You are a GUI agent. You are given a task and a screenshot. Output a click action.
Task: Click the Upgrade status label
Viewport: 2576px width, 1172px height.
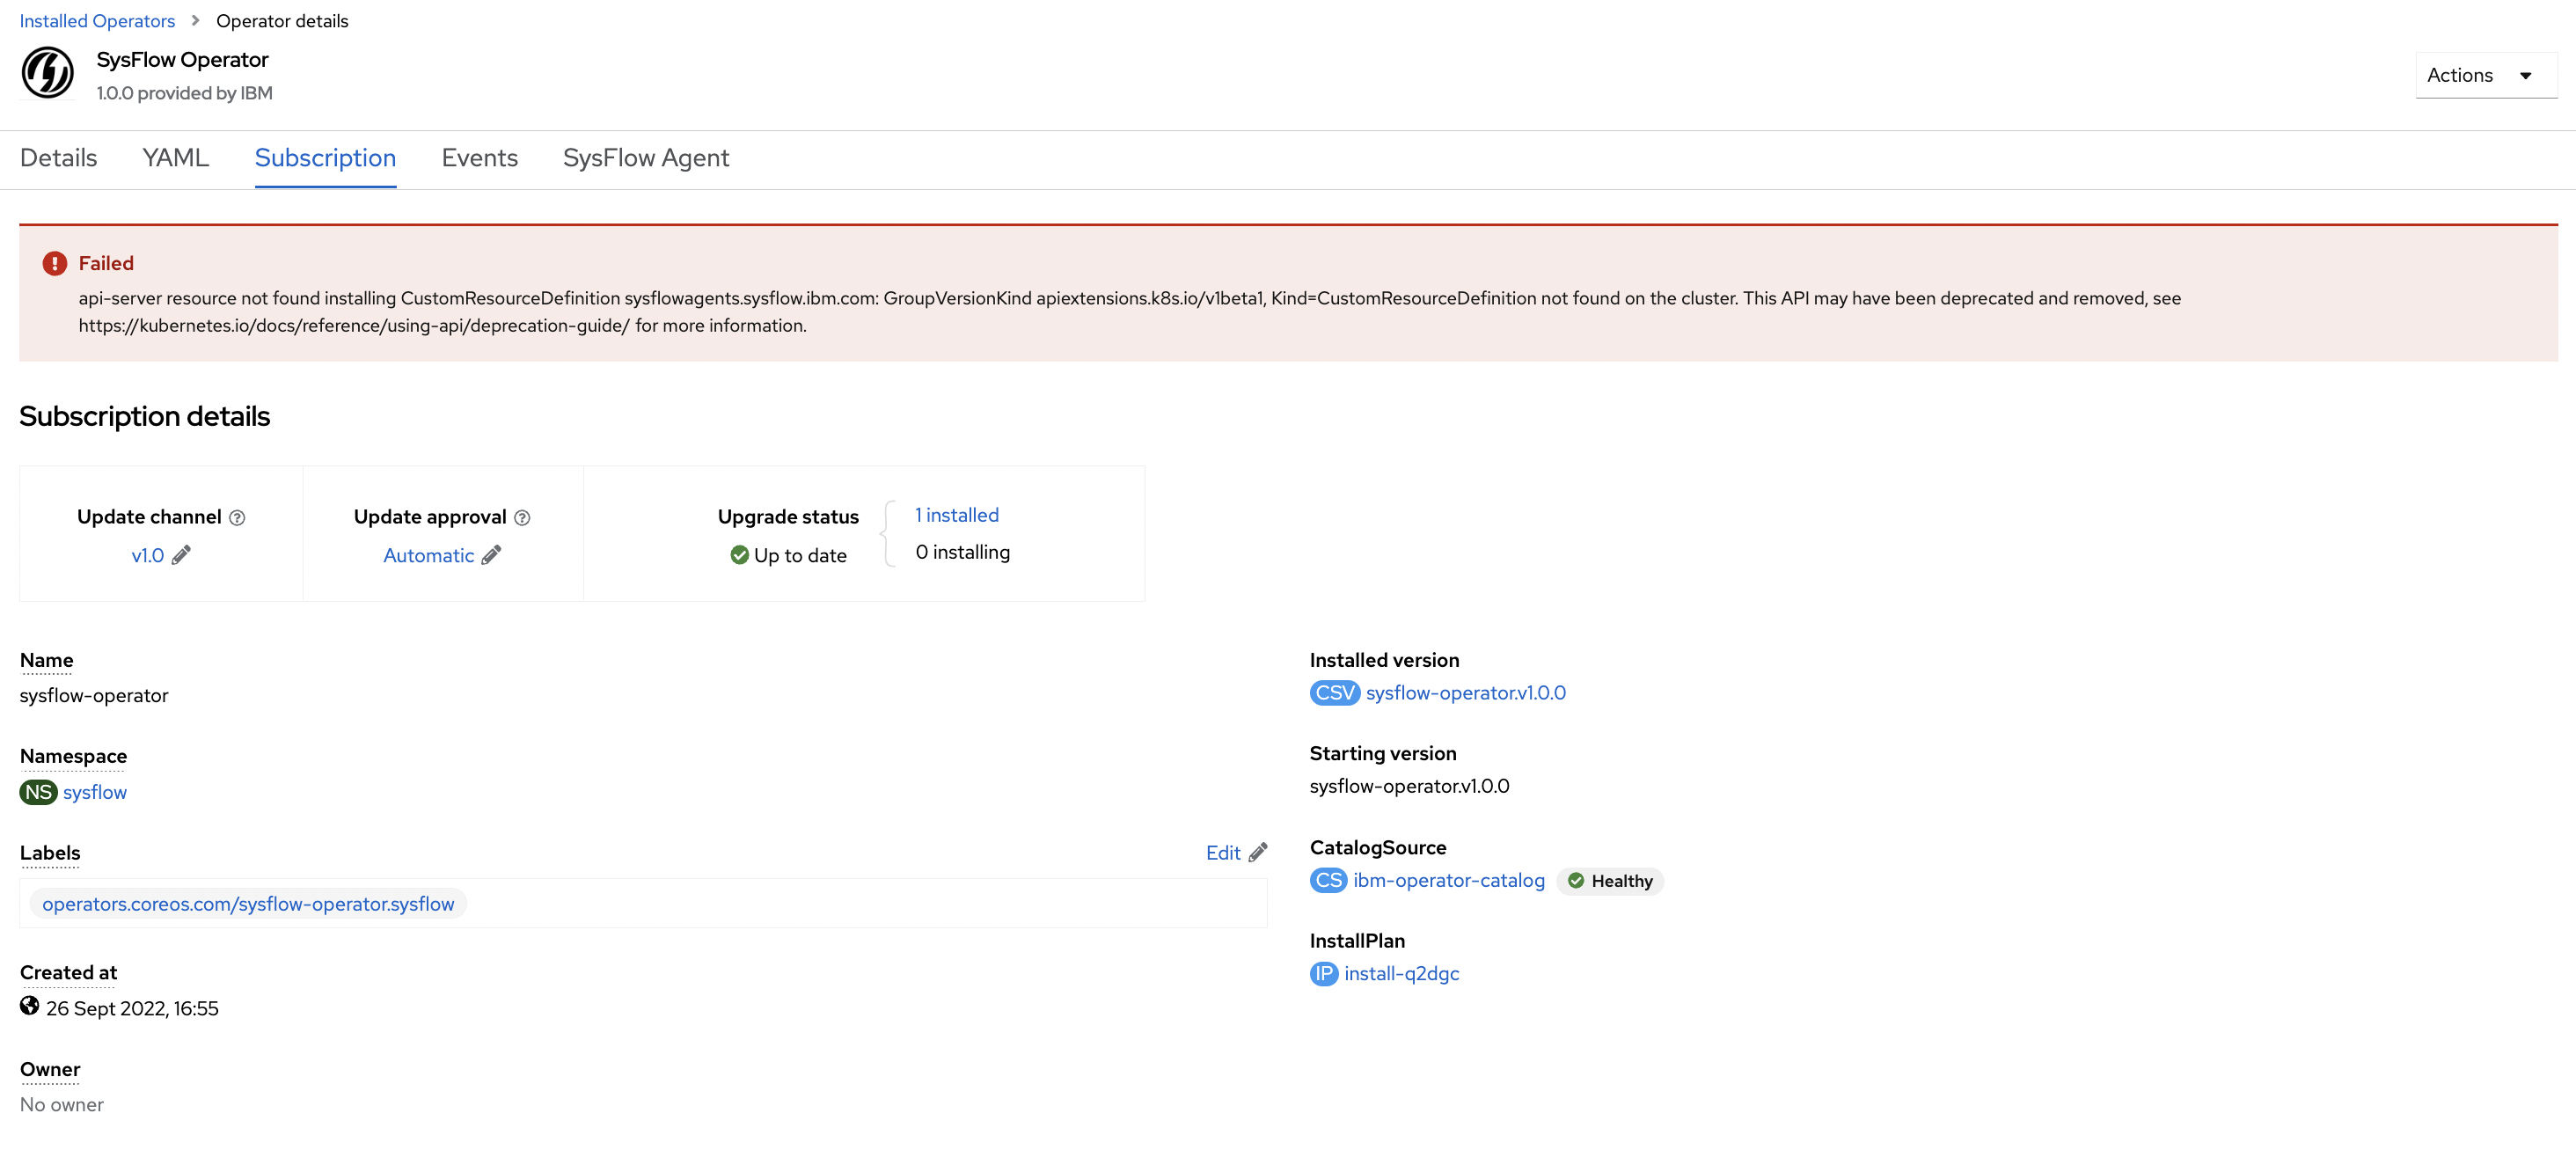[x=788, y=517]
